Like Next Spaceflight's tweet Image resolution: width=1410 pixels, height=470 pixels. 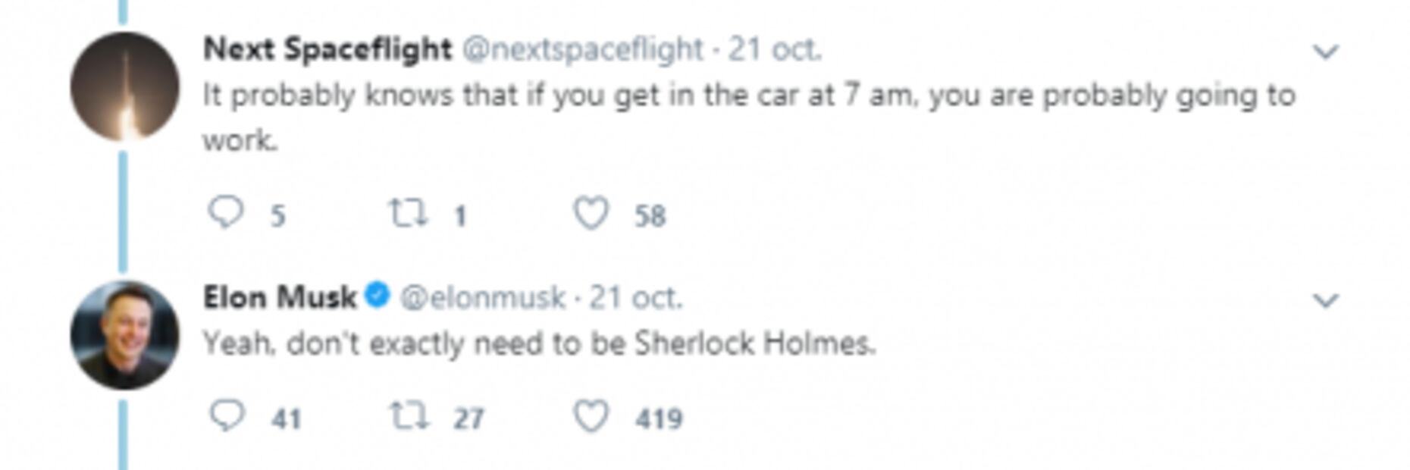(591, 213)
